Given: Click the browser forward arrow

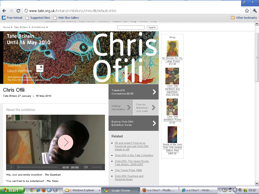Looking at the screenshot, I should pyautogui.click(x=11, y=11).
